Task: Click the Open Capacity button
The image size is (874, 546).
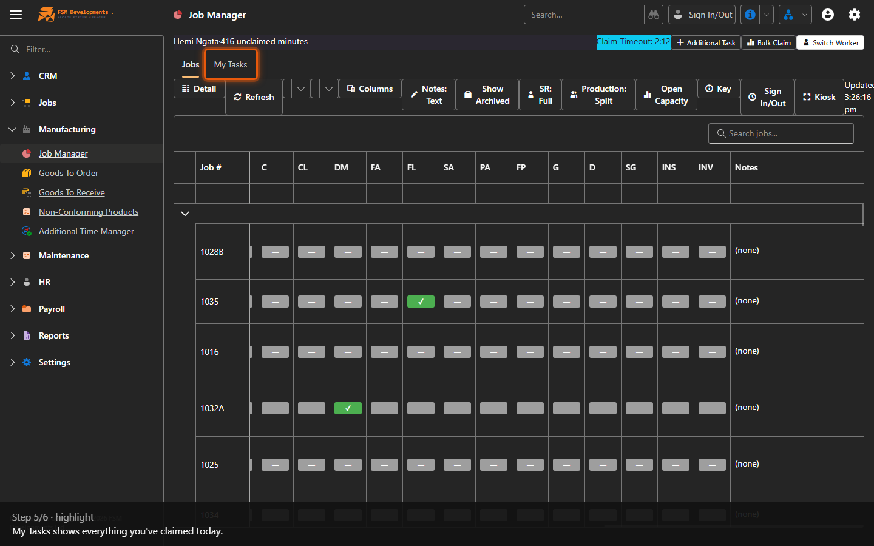Action: (666, 95)
